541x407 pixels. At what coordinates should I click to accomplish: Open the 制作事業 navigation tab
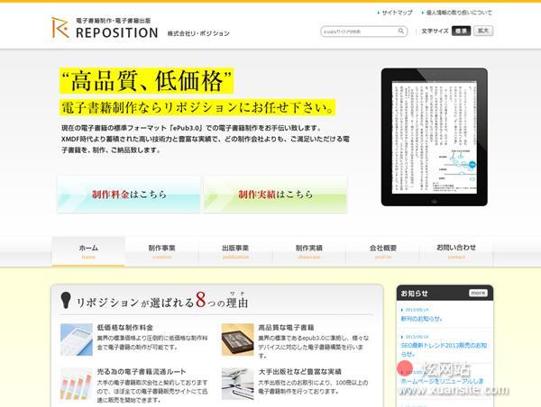pyautogui.click(x=161, y=250)
